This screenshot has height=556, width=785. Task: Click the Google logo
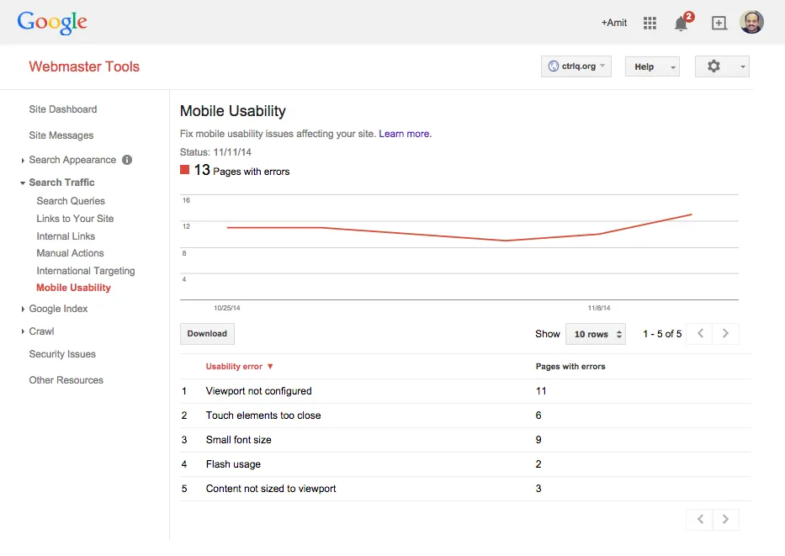tap(51, 23)
